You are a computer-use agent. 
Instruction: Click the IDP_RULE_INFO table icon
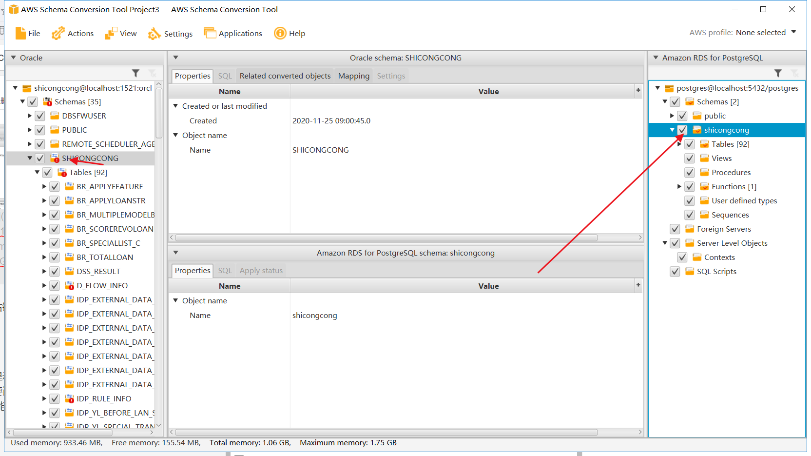tap(69, 399)
